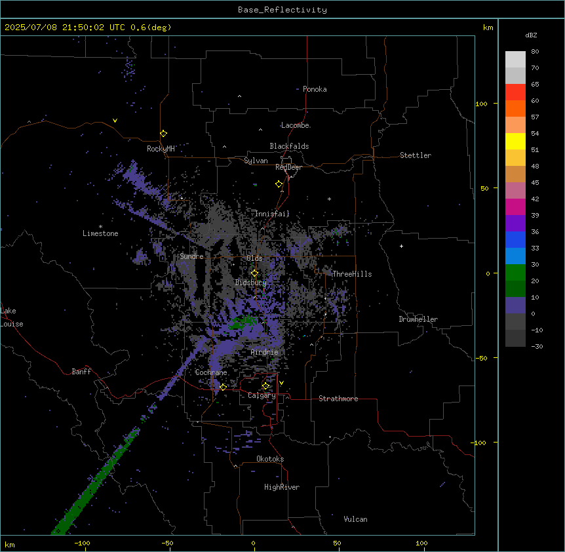This screenshot has width=565, height=552.
Task: Click the Lake Louise label
Action: pyautogui.click(x=12, y=317)
